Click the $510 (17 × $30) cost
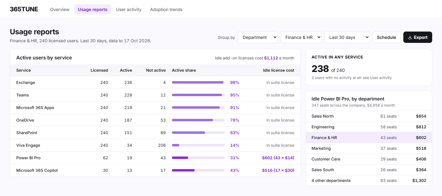This screenshot has width=442, height=196. tap(278, 170)
